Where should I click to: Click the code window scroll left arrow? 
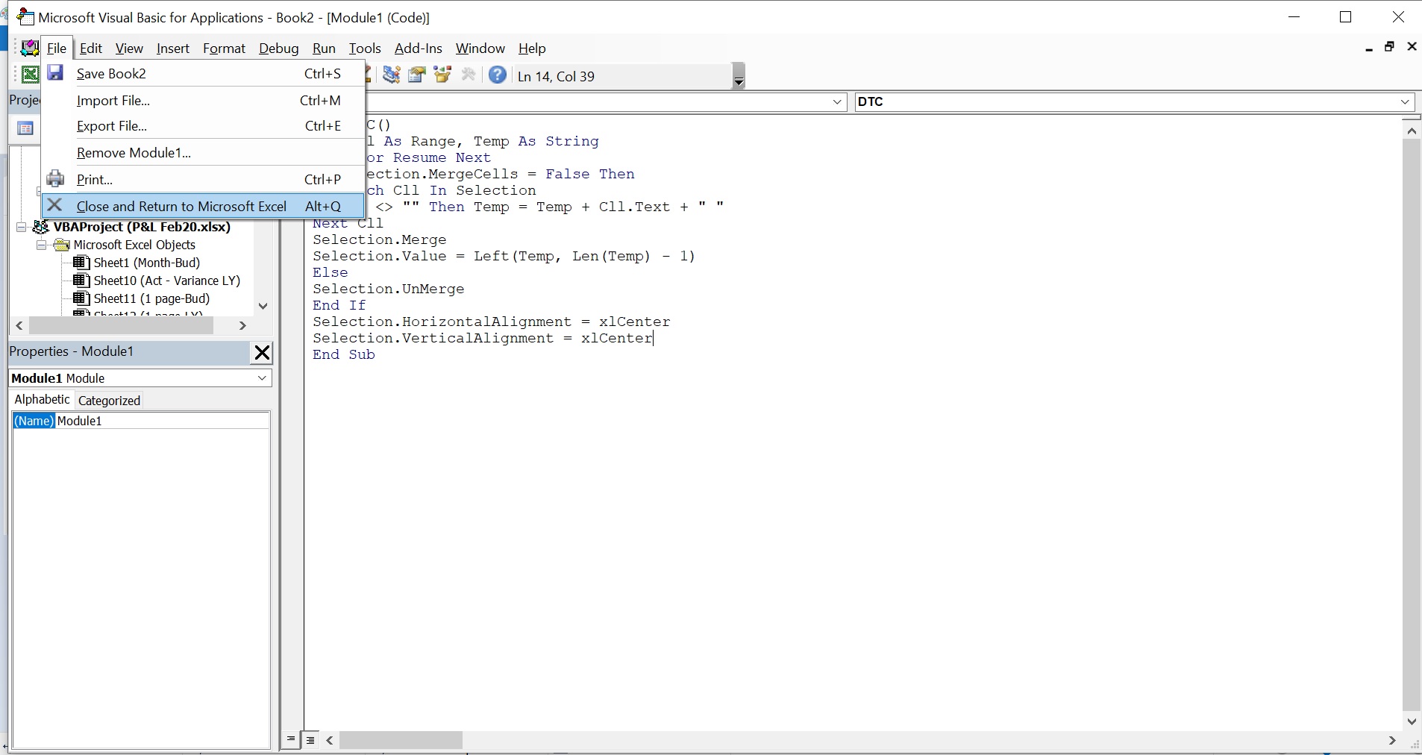[330, 740]
